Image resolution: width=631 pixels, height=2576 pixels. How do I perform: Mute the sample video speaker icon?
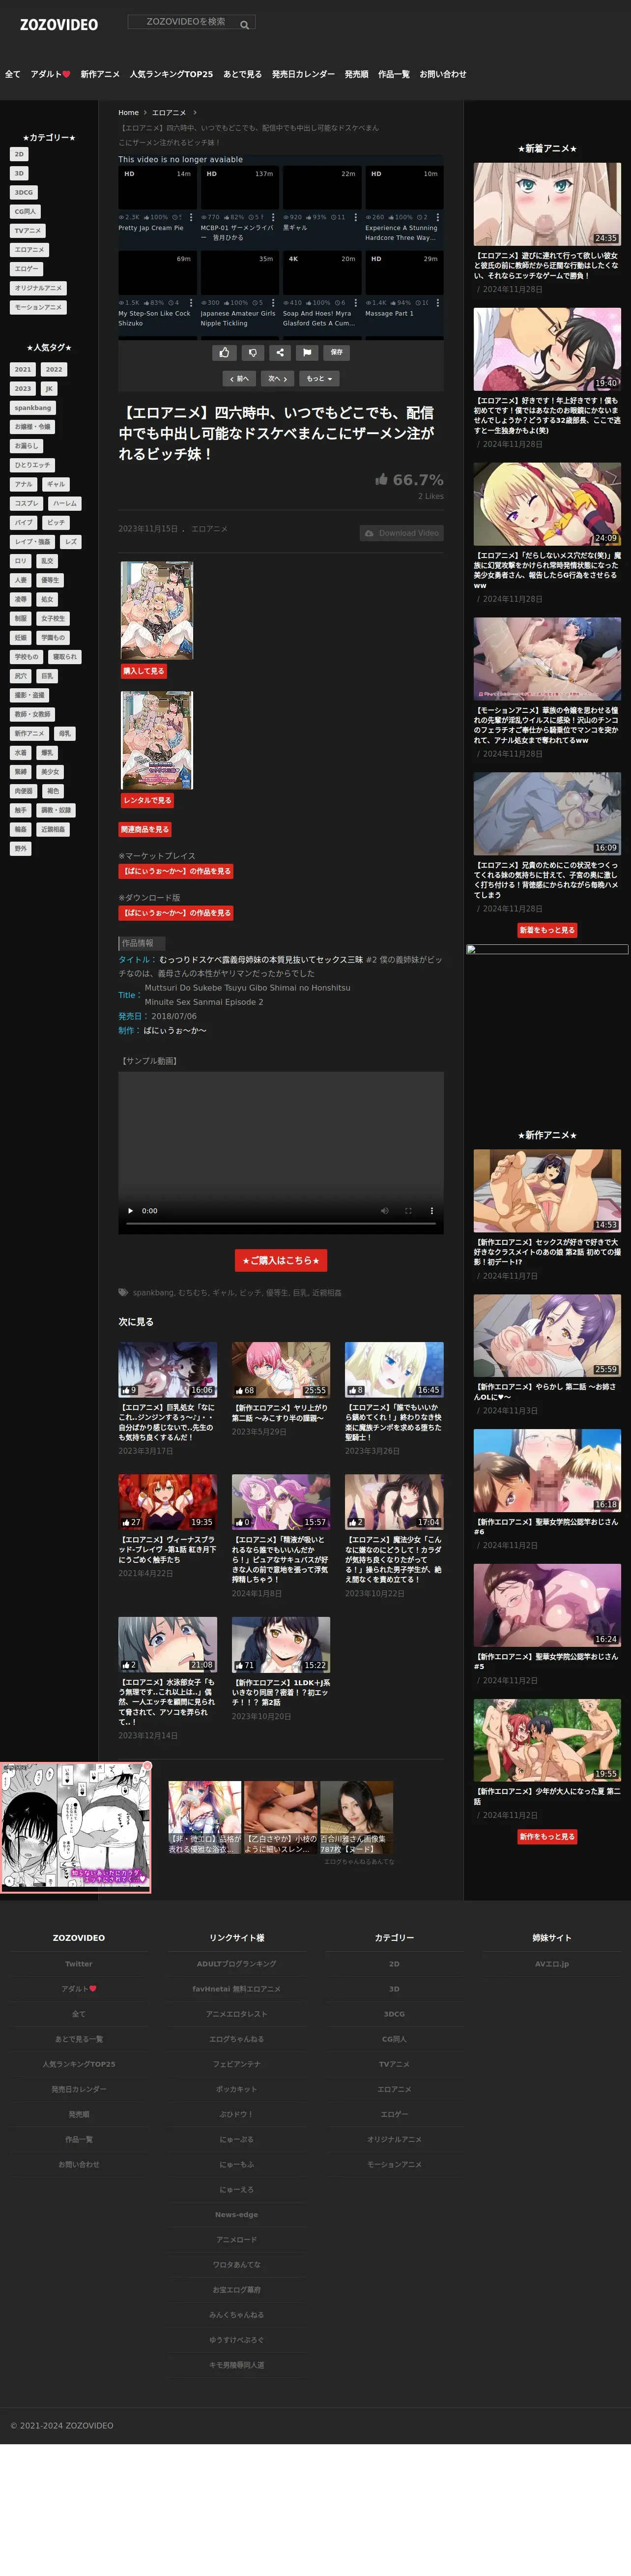point(384,1211)
